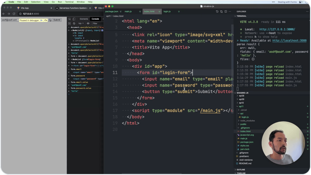
Task: Step over next function call in debugger overlay
Action: (x=46, y=20)
